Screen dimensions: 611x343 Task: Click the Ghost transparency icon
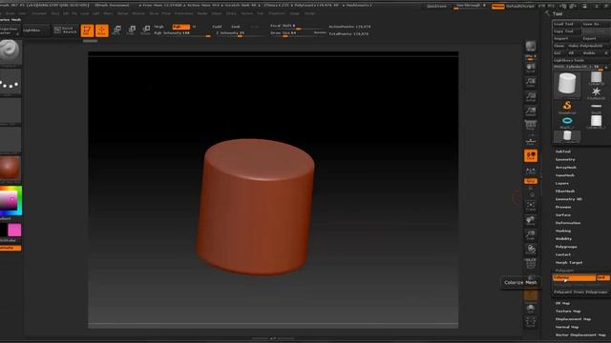[x=531, y=295]
